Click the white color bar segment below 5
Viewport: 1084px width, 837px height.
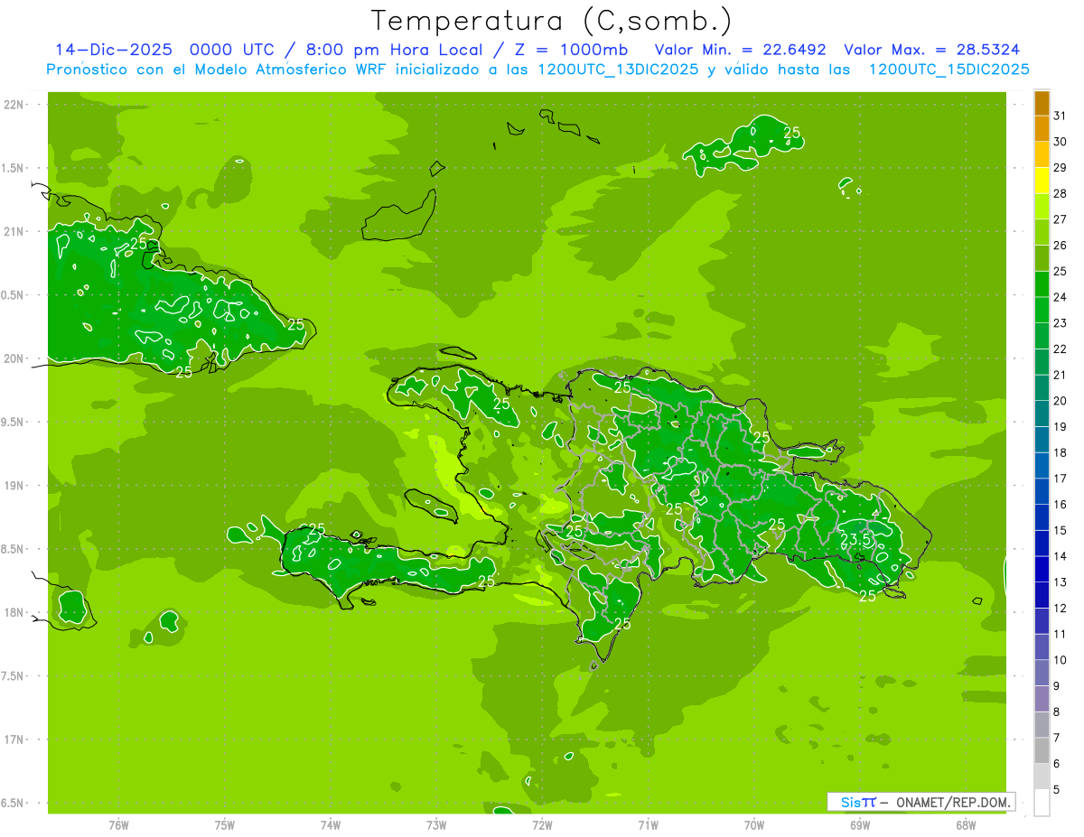1042,803
